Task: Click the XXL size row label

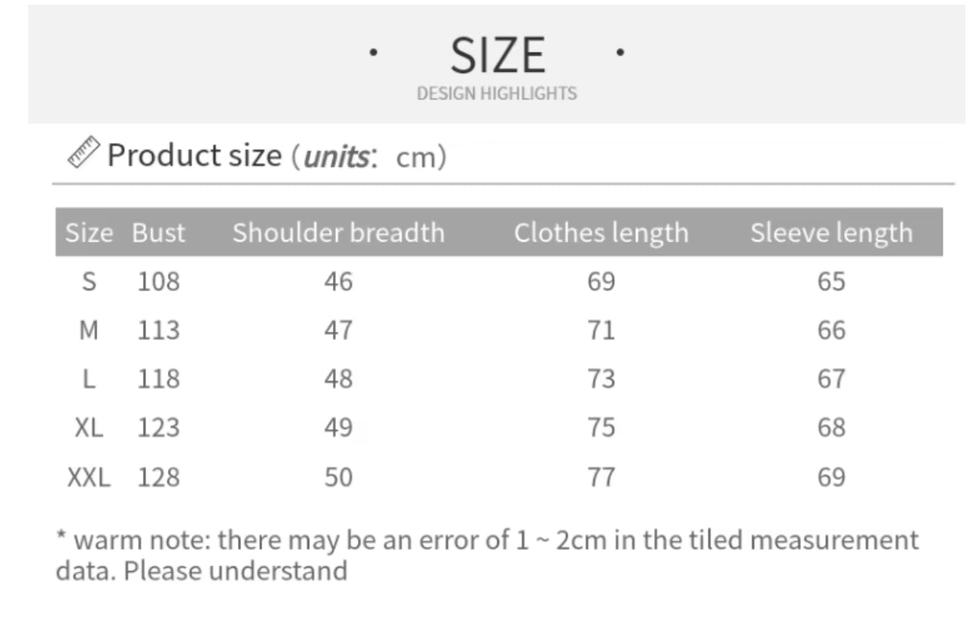Action: point(89,477)
